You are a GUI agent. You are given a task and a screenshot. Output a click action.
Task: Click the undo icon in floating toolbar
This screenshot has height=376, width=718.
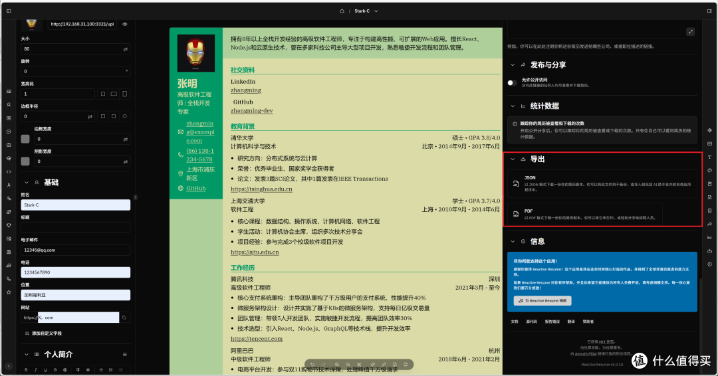[x=312, y=365]
